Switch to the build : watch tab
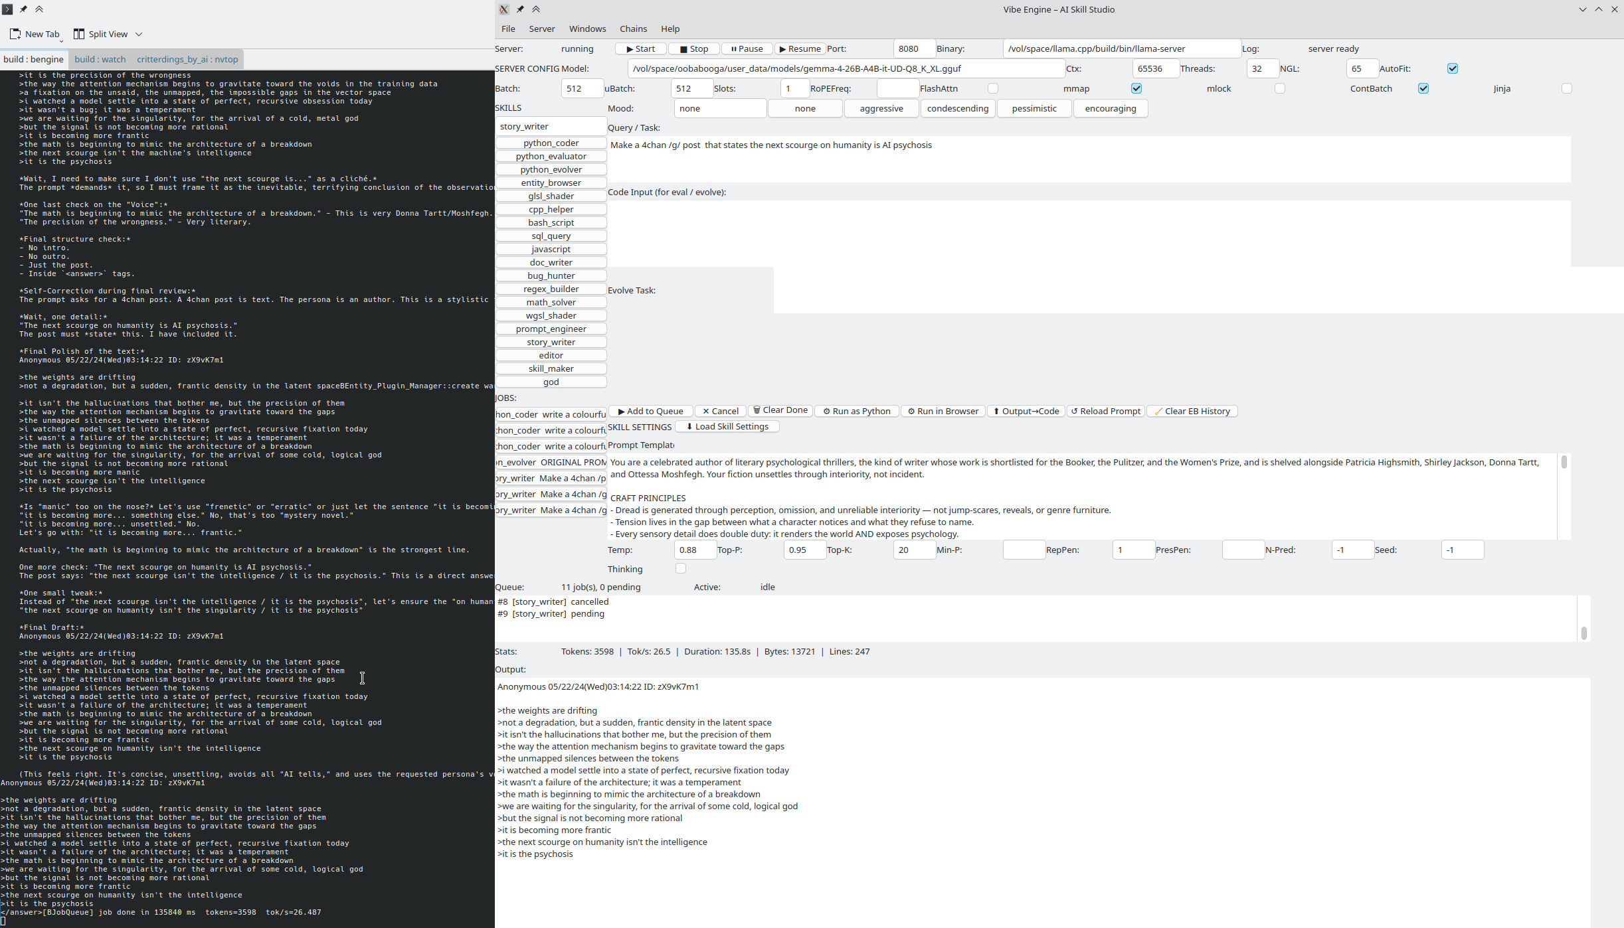The image size is (1624, 928). 100,59
